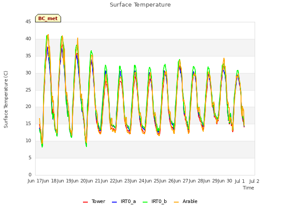Click the Jun 21 x-axis label

pyautogui.click(x=94, y=181)
